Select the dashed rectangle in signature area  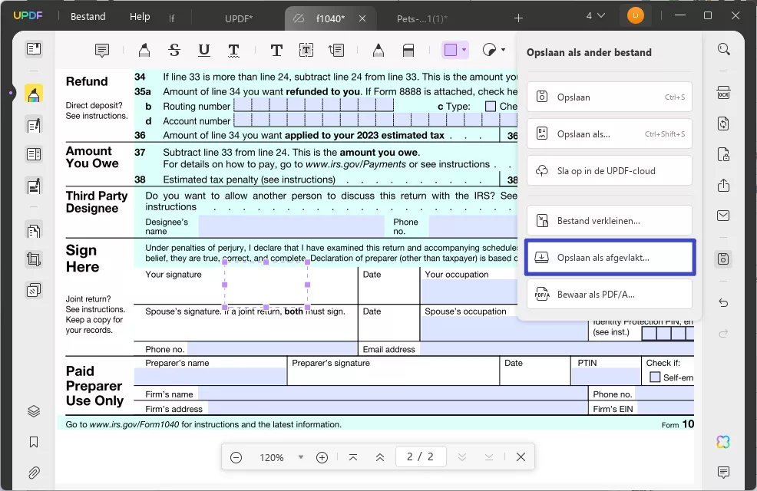266,285
